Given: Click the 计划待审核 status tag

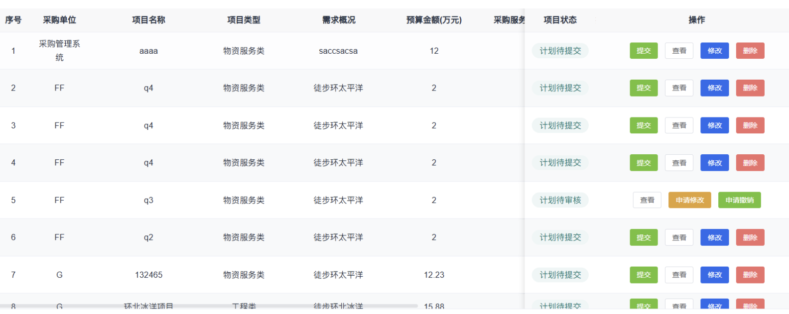Looking at the screenshot, I should coord(560,200).
